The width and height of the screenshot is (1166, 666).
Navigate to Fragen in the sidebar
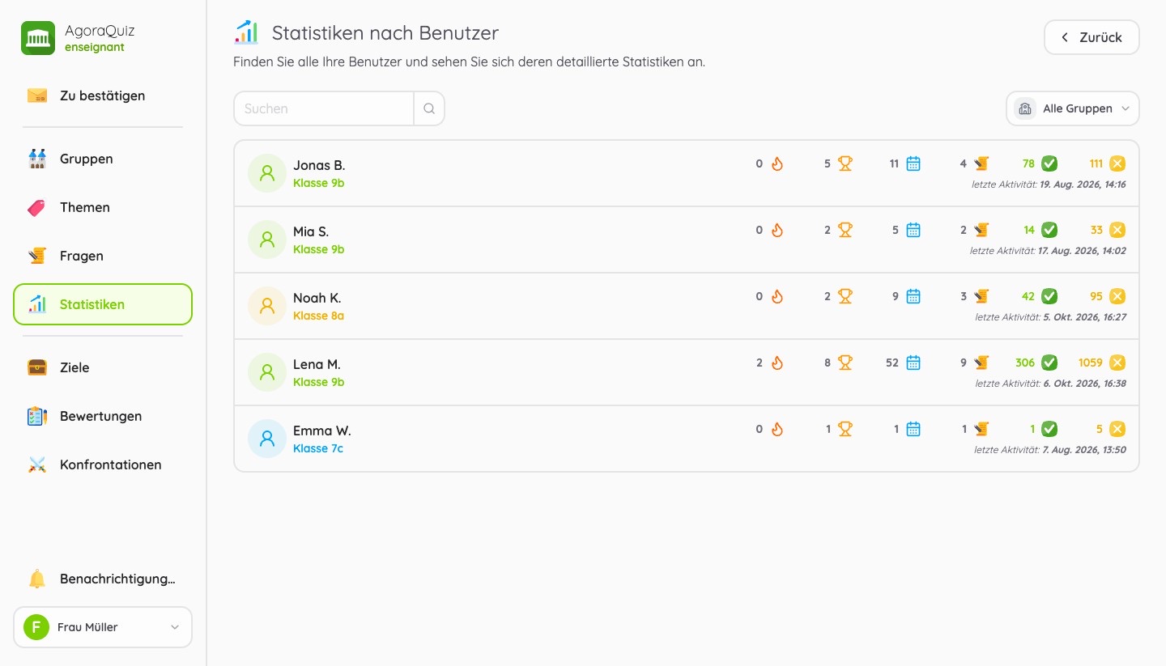point(103,256)
